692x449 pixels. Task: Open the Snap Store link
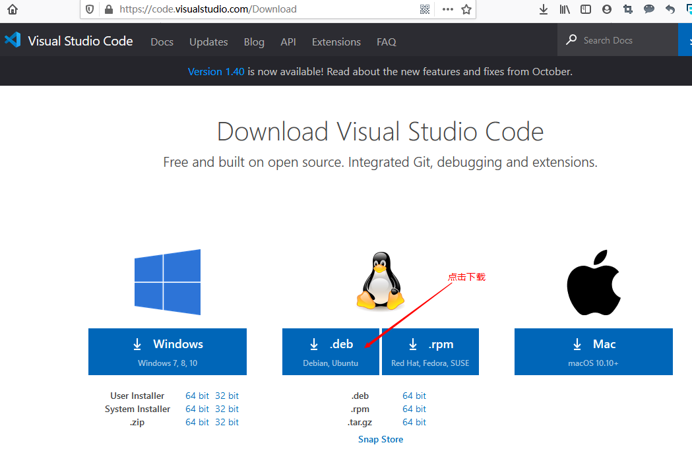[381, 439]
